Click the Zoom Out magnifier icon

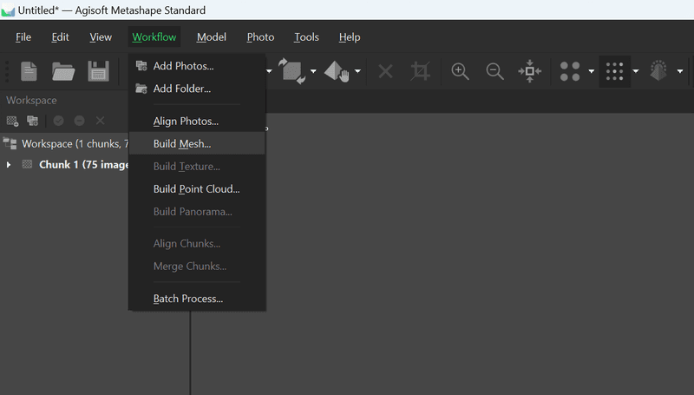(494, 71)
